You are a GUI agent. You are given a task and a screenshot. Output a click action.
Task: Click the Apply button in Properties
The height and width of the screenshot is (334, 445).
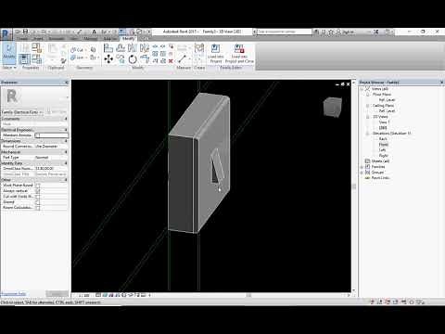tap(57, 294)
